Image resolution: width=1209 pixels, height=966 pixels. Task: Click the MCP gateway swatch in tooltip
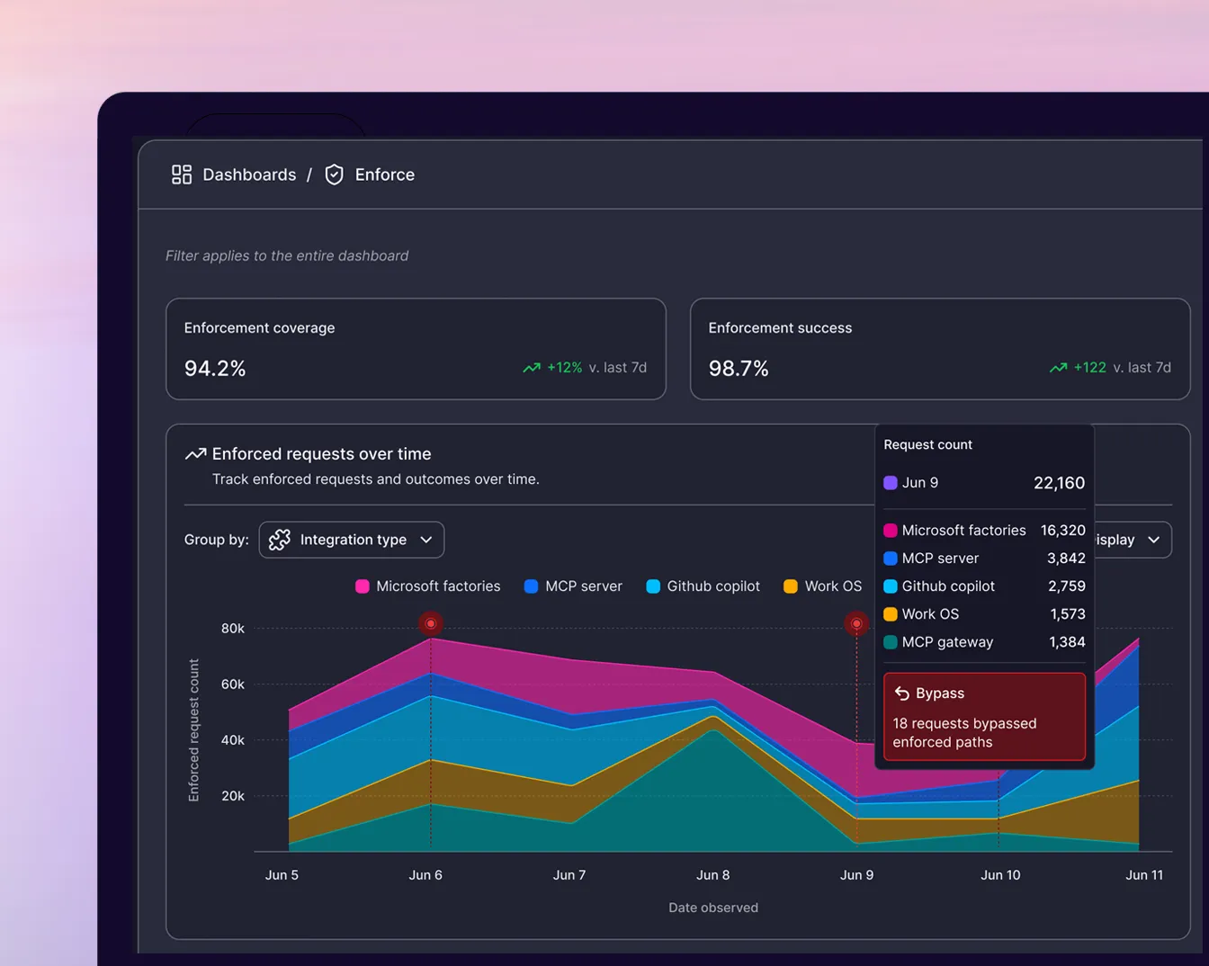tap(891, 642)
